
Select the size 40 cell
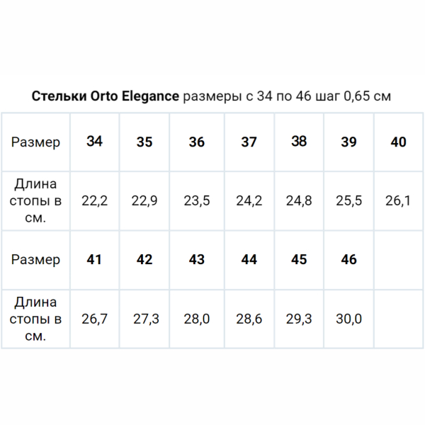[398, 142]
